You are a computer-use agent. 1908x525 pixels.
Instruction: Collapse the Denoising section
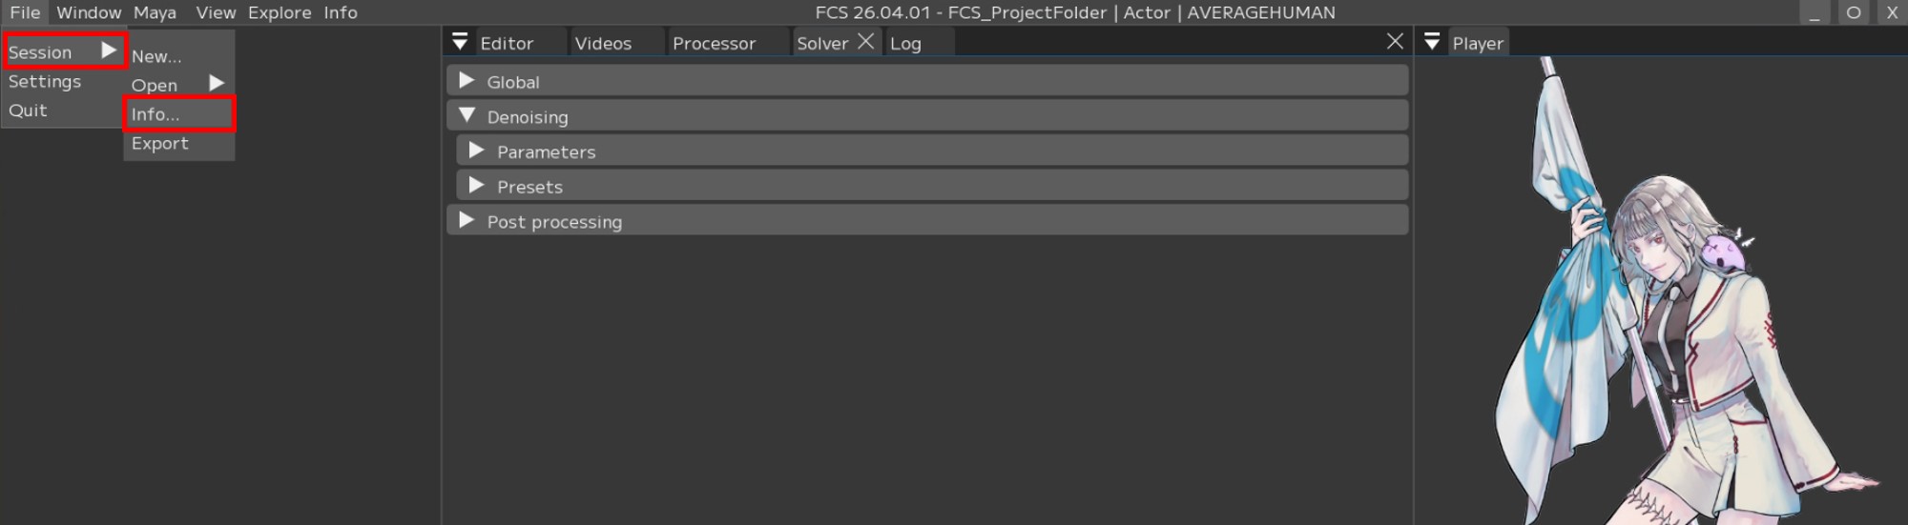tap(467, 116)
